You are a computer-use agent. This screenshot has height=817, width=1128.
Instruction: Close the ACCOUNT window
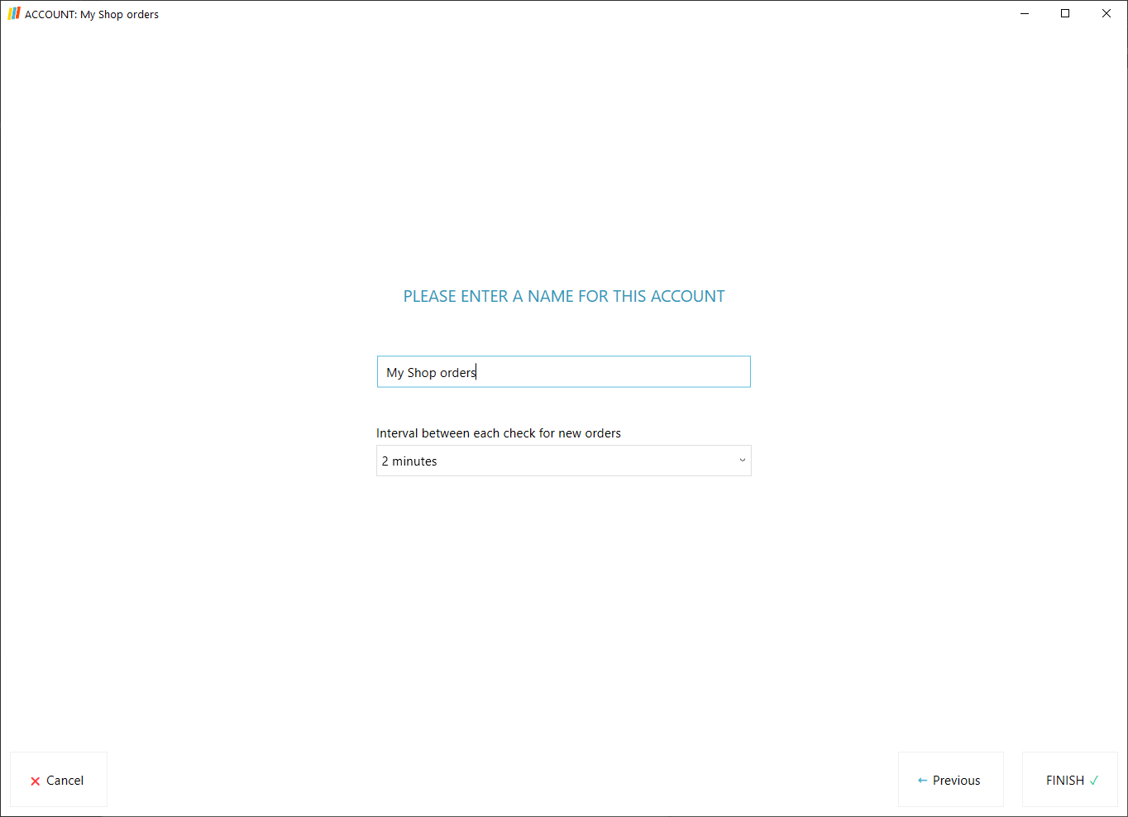pyautogui.click(x=1106, y=13)
